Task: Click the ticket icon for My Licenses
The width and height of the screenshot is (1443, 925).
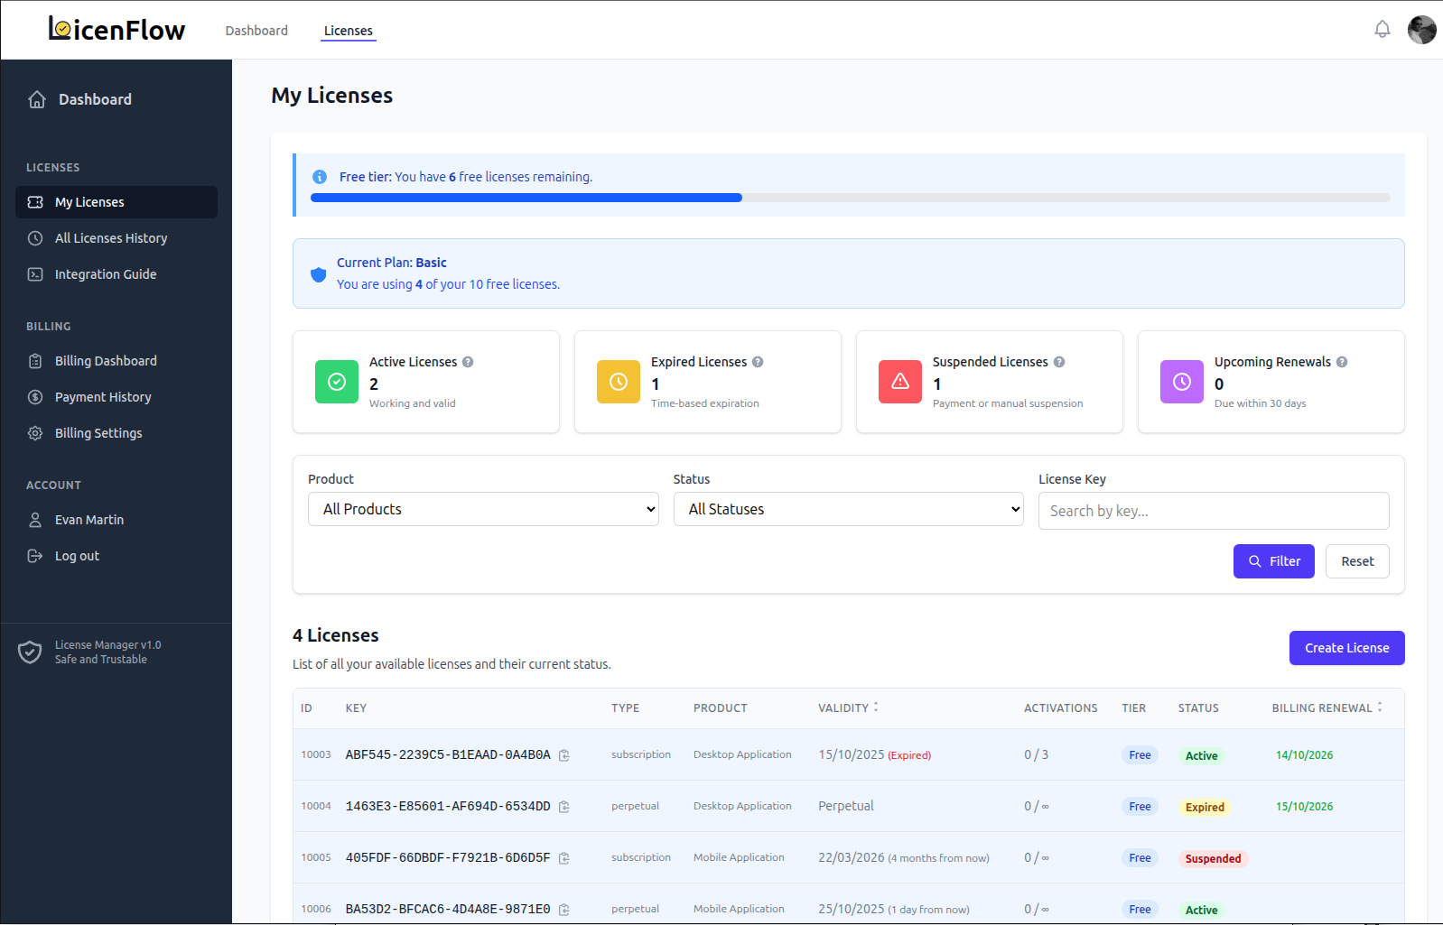Action: point(35,202)
